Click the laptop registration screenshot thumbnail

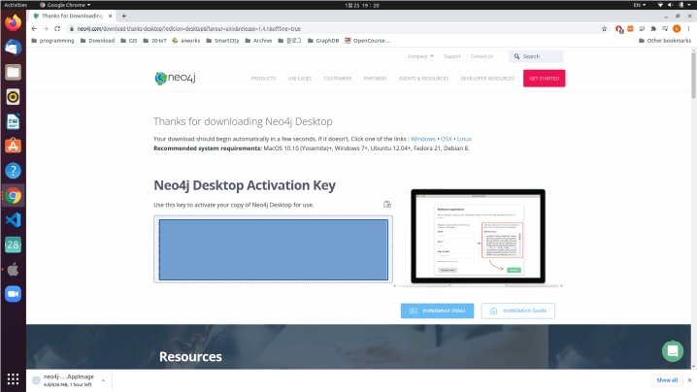479,237
